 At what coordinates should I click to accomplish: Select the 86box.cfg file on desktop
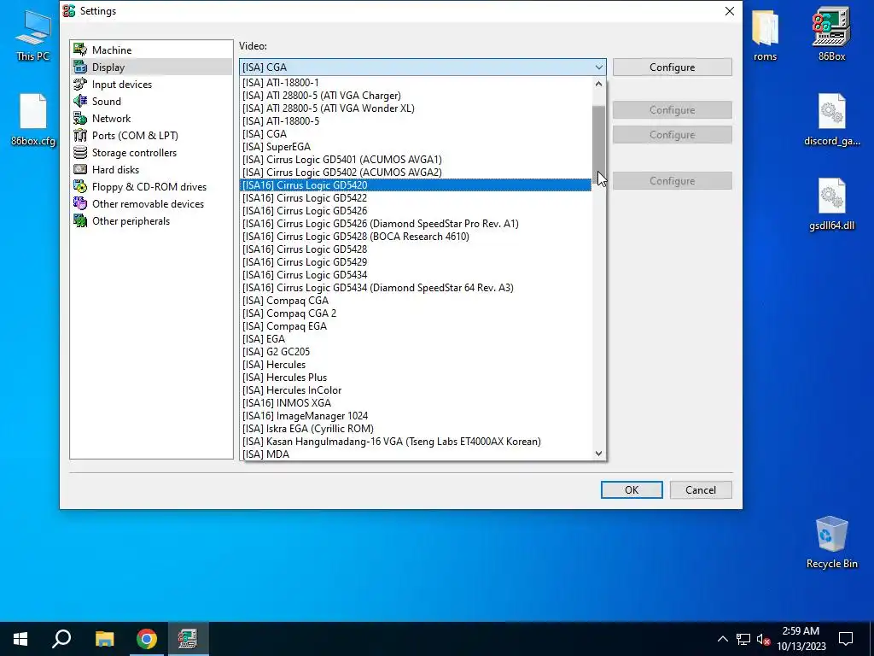33,120
